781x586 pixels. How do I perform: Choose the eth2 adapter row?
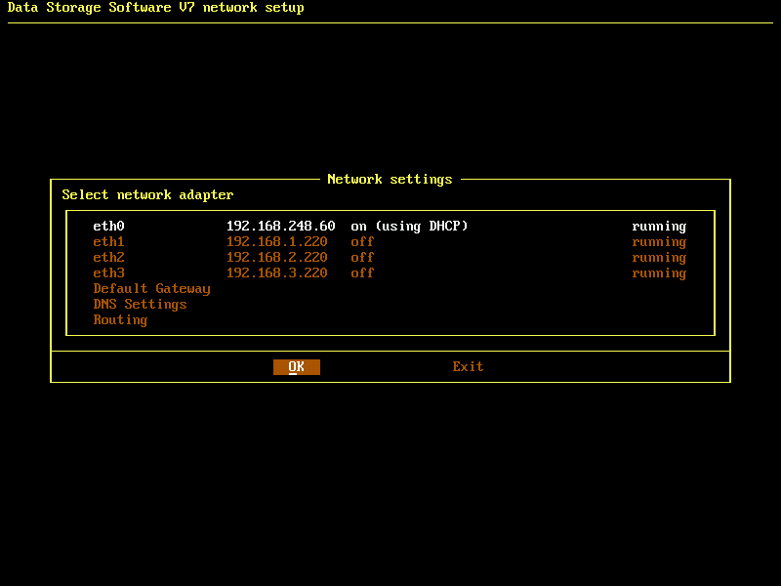tap(390, 258)
